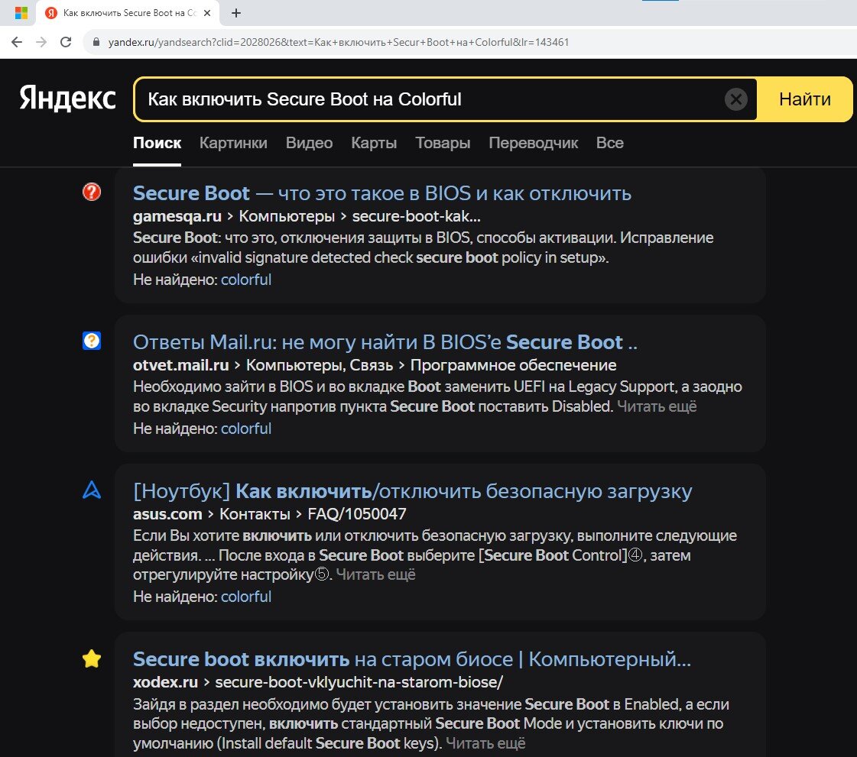Click Читать ещё in Mail.ru result

657,406
